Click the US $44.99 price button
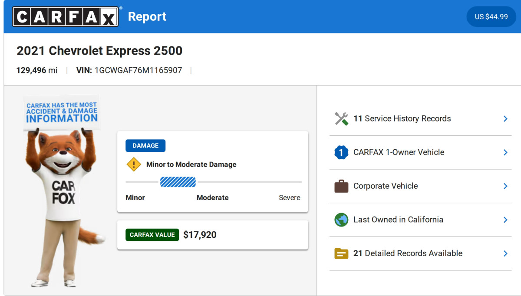Viewport: 521px width, 296px height. pos(491,16)
